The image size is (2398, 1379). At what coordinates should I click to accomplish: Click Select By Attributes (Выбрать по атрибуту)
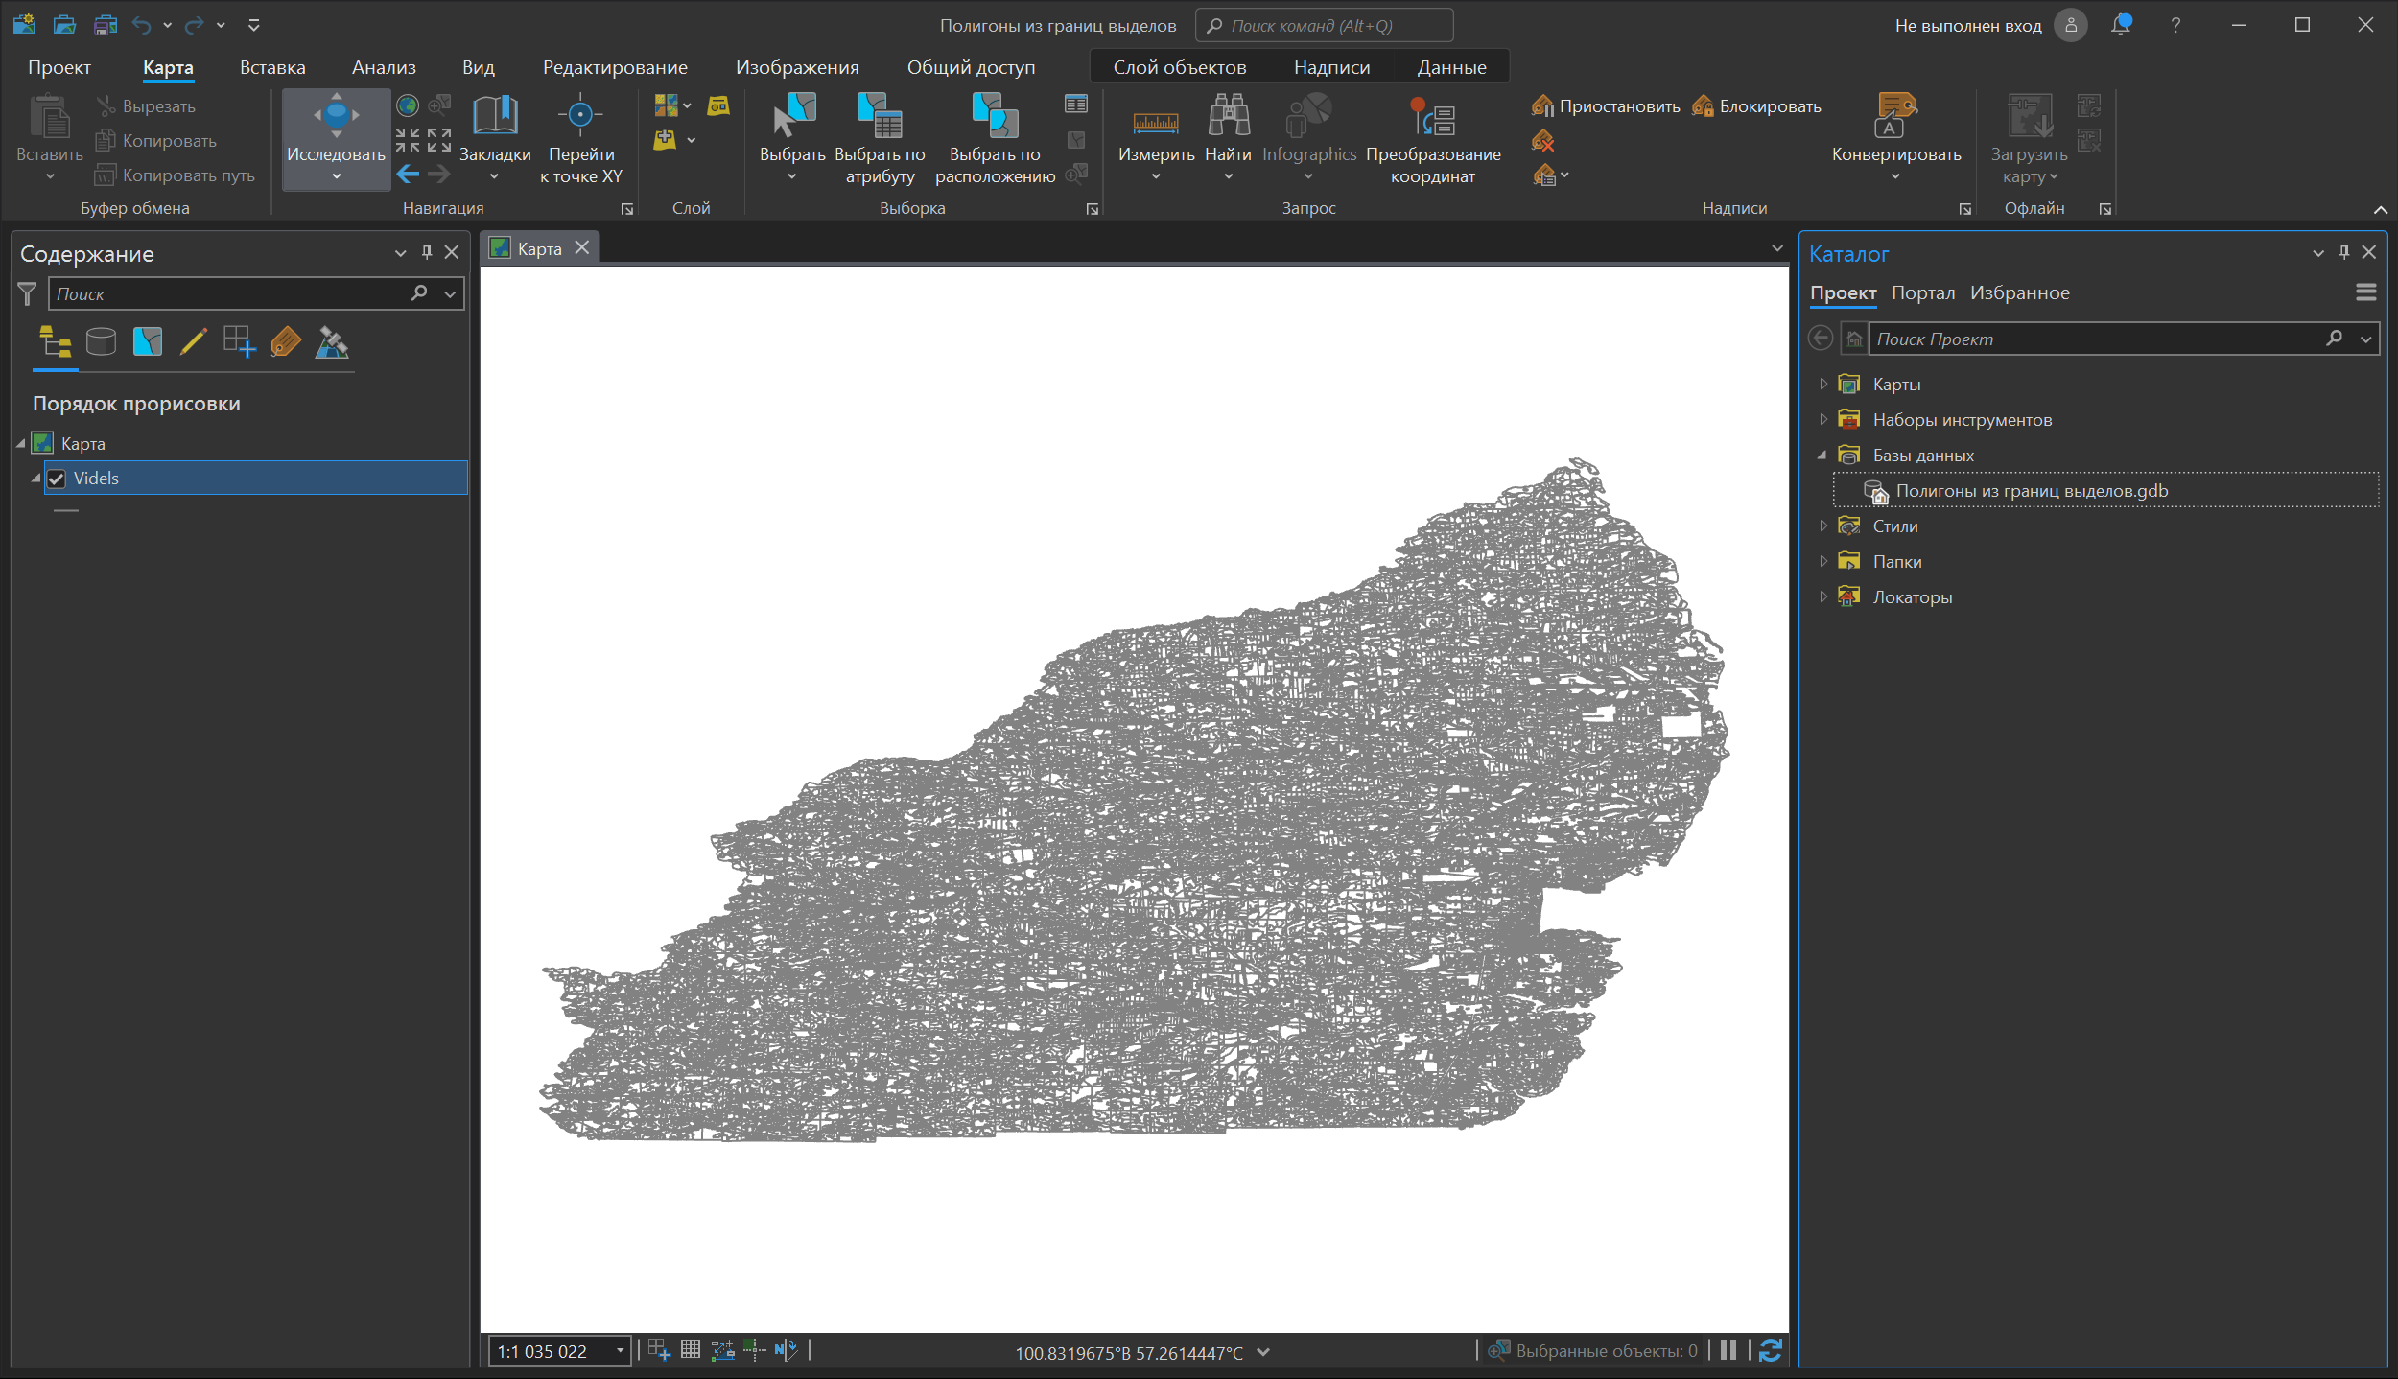(x=880, y=117)
